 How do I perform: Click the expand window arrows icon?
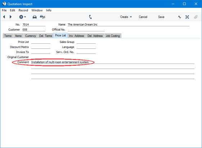pyautogui.click(x=187, y=17)
